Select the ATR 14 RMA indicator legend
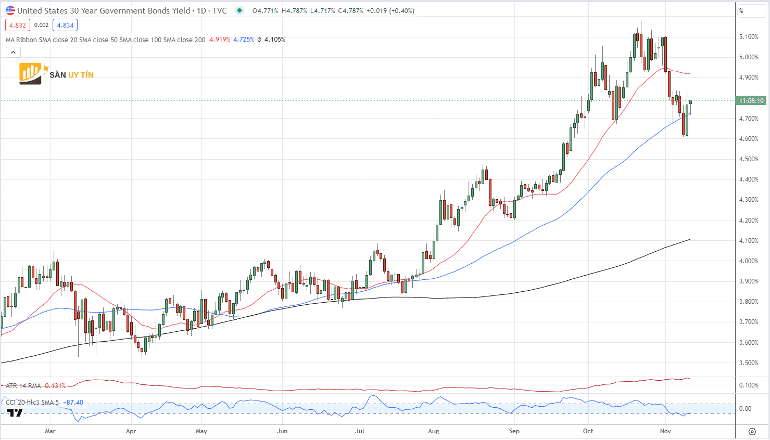 (23, 386)
